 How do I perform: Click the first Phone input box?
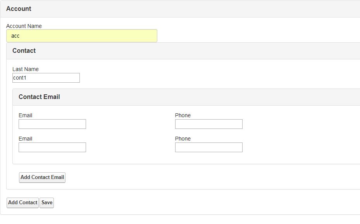pyautogui.click(x=208, y=124)
